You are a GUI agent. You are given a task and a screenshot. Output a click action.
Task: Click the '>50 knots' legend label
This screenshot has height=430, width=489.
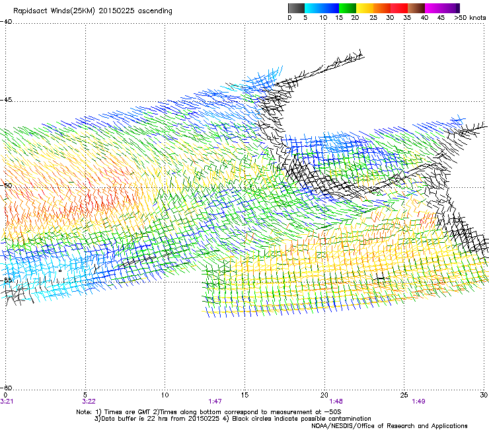click(470, 18)
